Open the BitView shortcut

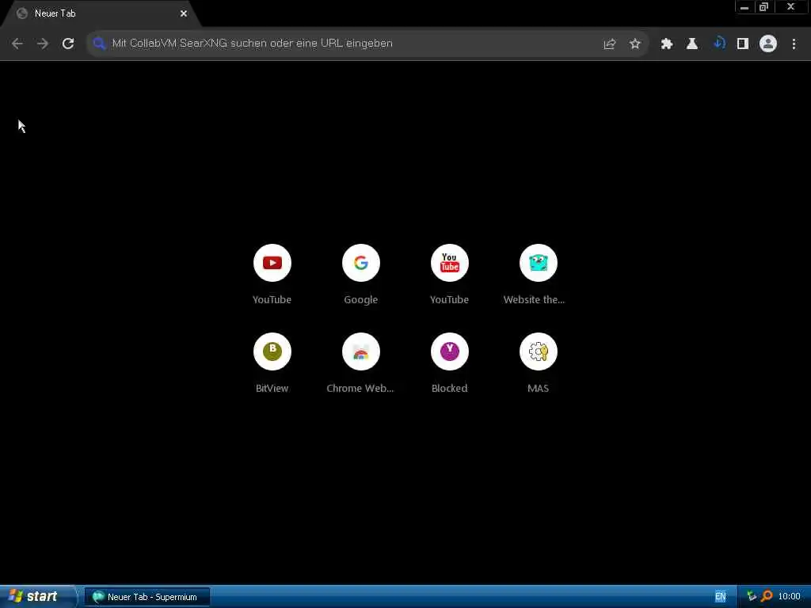click(272, 363)
